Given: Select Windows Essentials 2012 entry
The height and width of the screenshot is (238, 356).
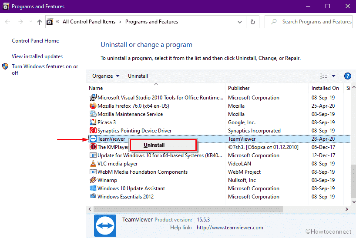Looking at the screenshot, I should [x=219, y=196].
